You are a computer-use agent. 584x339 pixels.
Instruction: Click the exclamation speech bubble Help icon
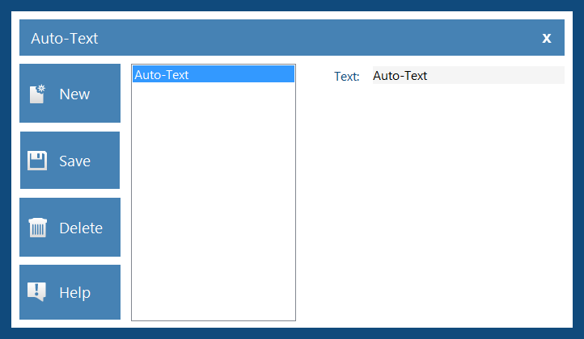coord(37,292)
